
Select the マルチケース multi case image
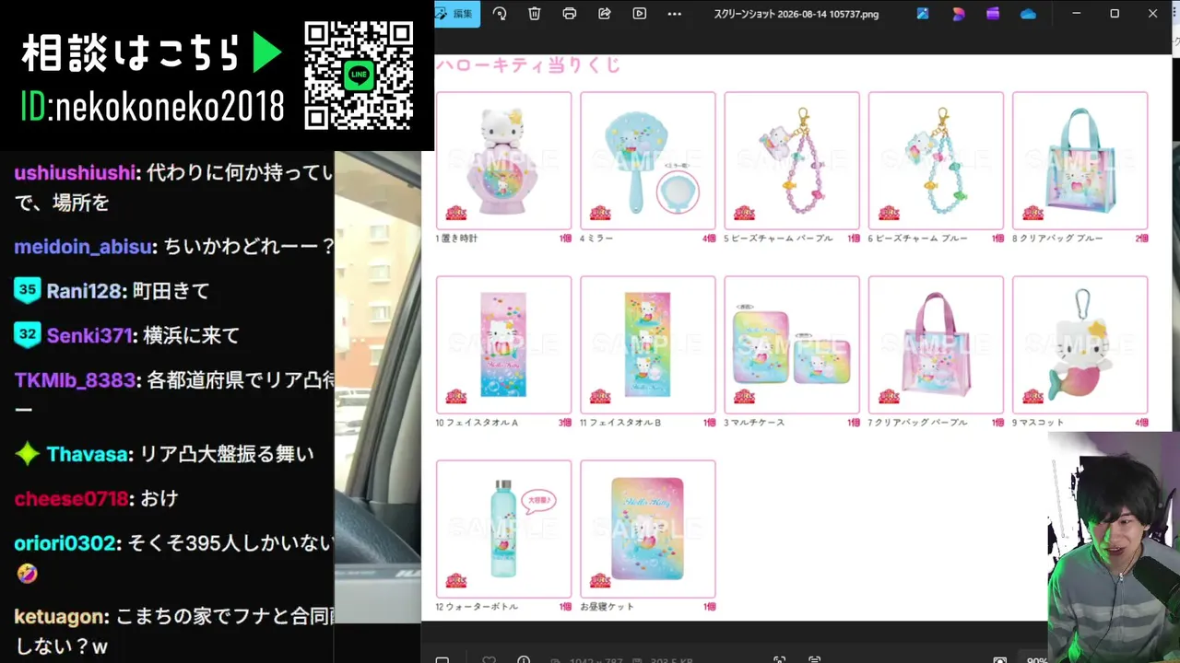click(x=792, y=344)
